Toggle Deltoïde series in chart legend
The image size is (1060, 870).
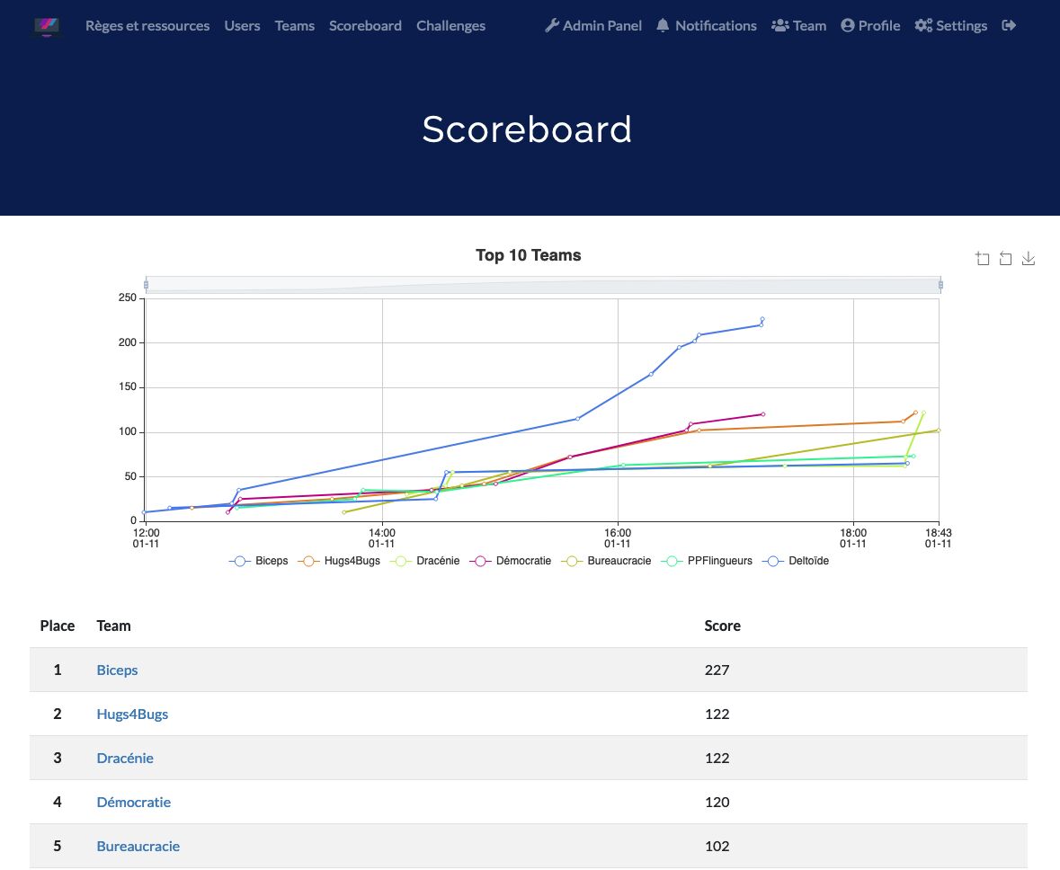[x=795, y=561]
